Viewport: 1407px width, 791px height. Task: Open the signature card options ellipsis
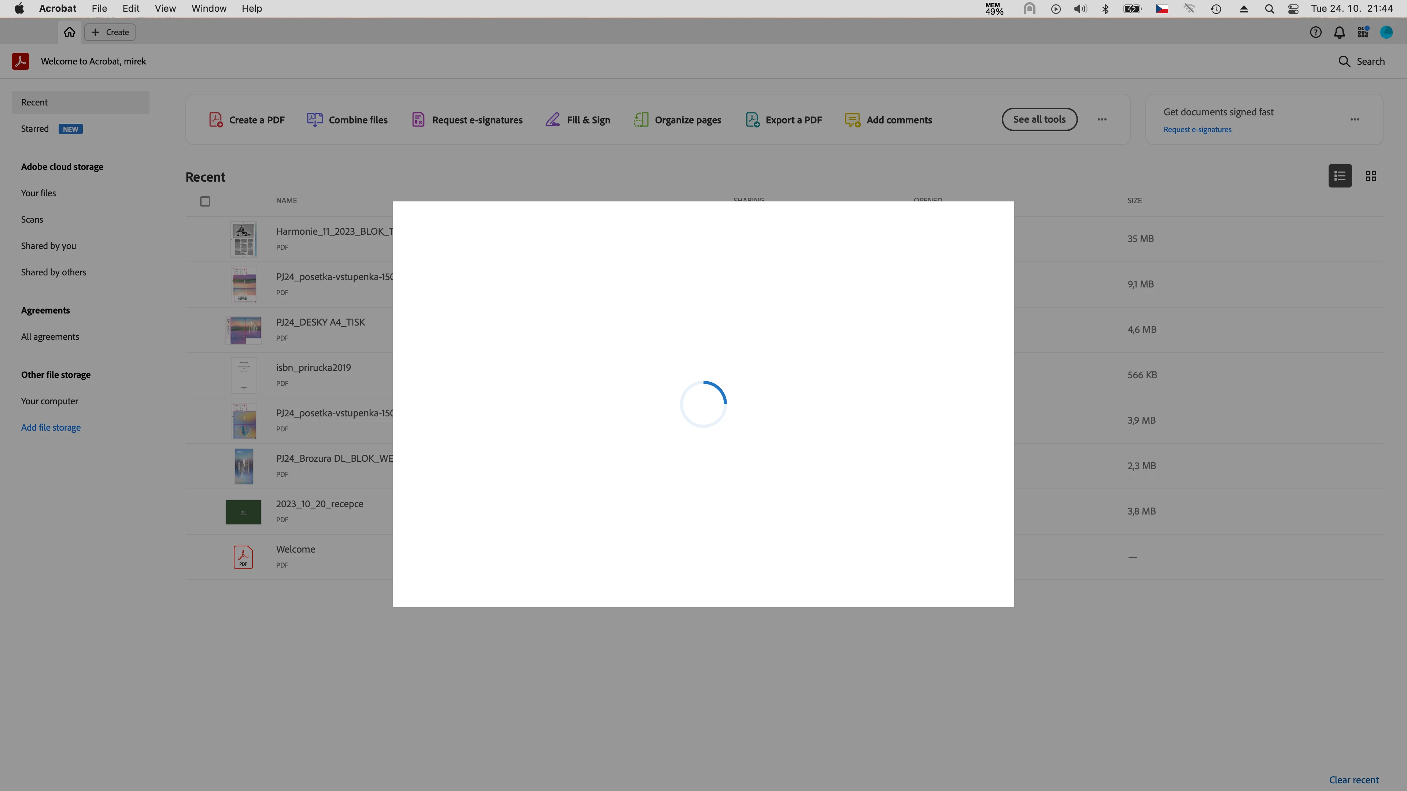(x=1355, y=119)
